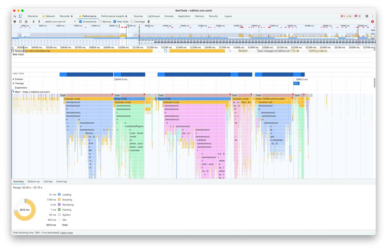Click the inspect element picker icon

15,16
